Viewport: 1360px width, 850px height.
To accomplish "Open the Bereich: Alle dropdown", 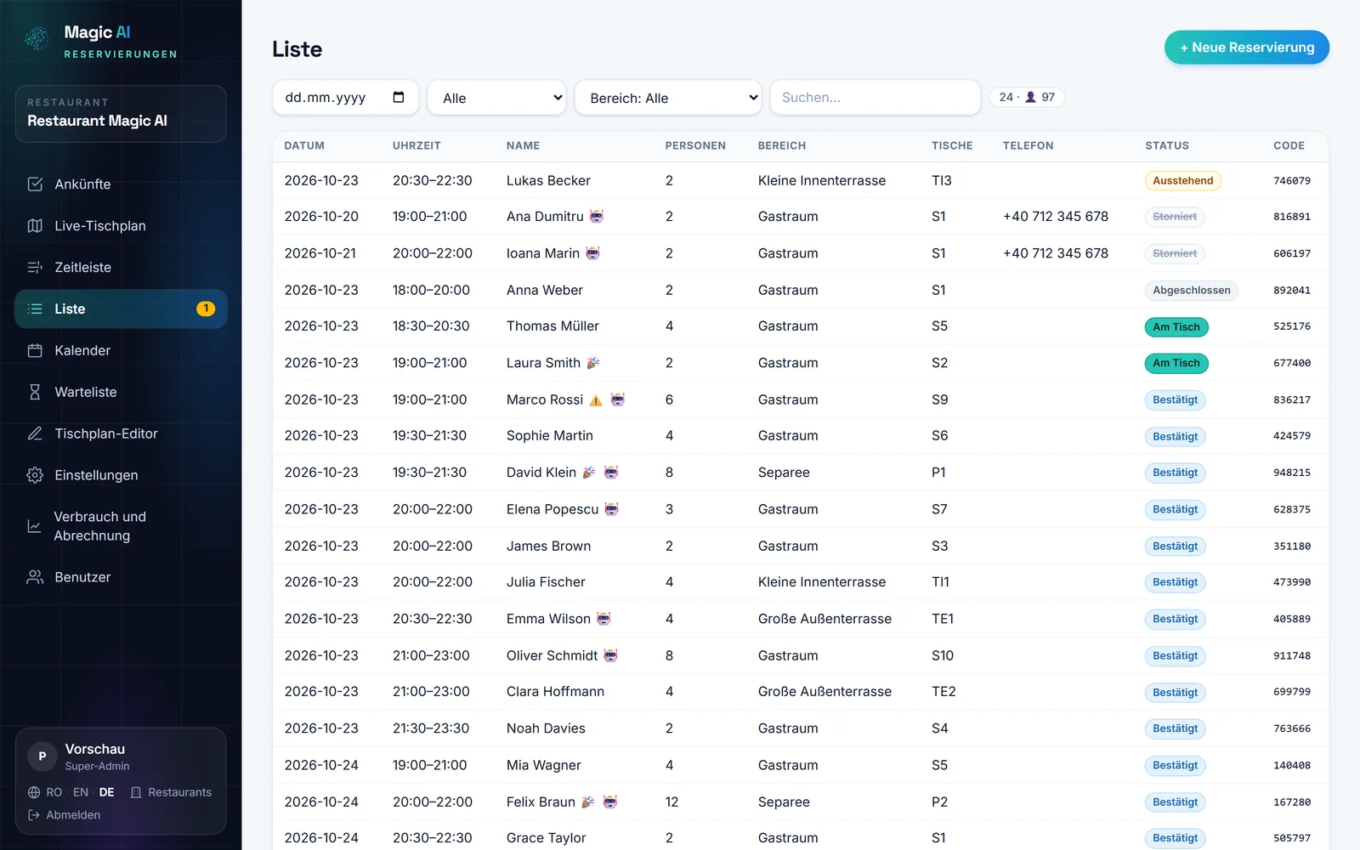I will (668, 98).
